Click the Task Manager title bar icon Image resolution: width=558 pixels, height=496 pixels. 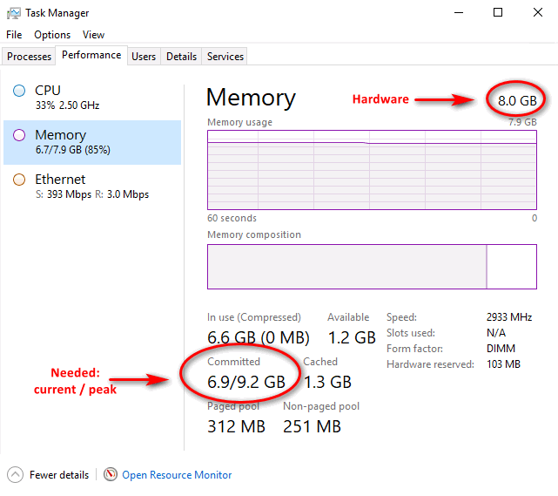pos(14,13)
